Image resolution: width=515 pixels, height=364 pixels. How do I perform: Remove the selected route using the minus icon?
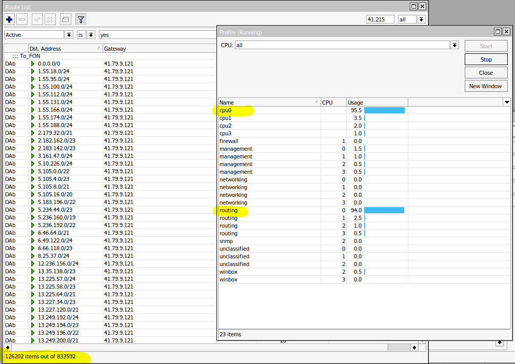pyautogui.click(x=22, y=19)
